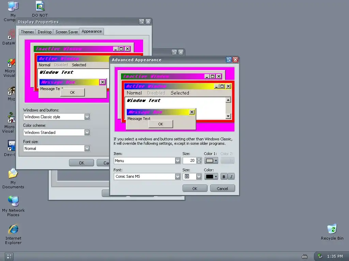This screenshot has width=349, height=261.
Task: Switch to the Desktop tab
Action: point(45,32)
